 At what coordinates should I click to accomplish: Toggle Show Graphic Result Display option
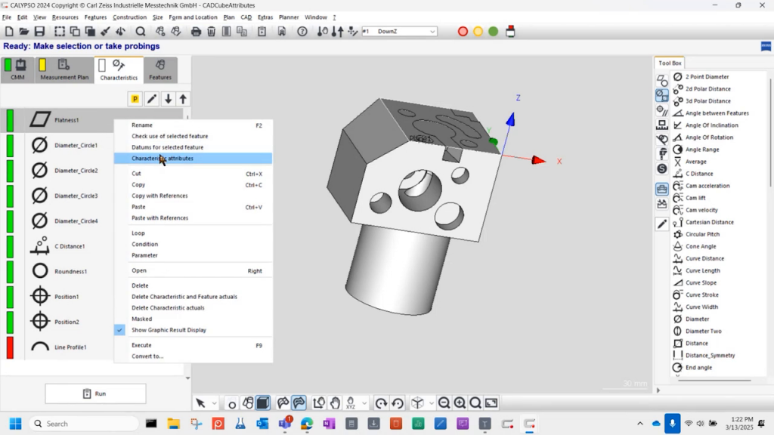click(168, 330)
